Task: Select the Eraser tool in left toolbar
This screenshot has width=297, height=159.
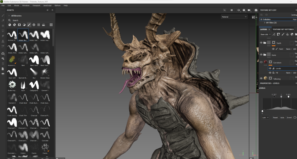Action: [3, 21]
